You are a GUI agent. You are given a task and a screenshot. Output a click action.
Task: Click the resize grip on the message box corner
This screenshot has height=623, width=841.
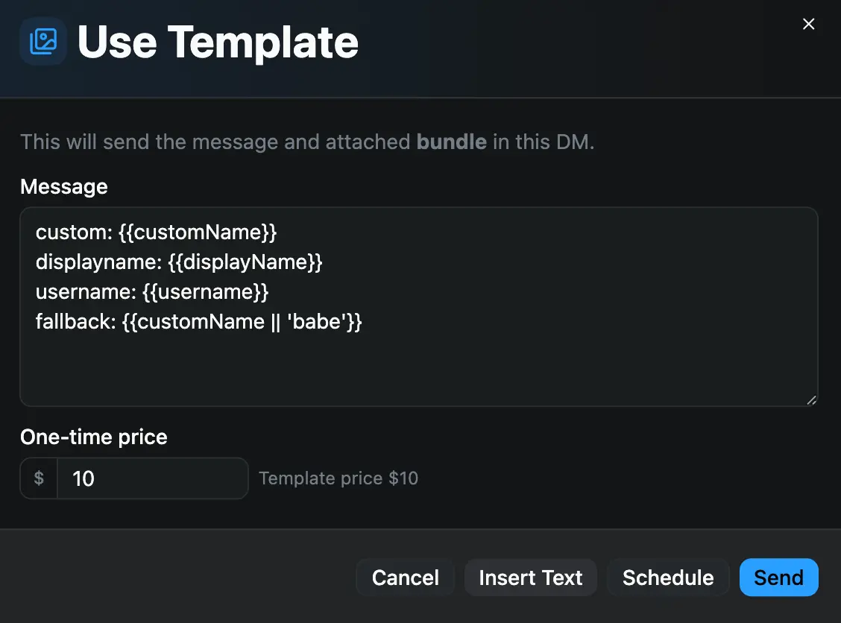[811, 402]
